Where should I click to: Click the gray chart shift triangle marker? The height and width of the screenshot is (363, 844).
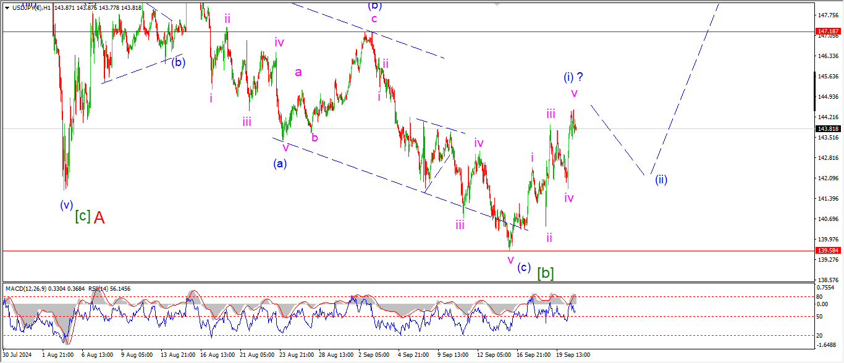pyautogui.click(x=496, y=4)
